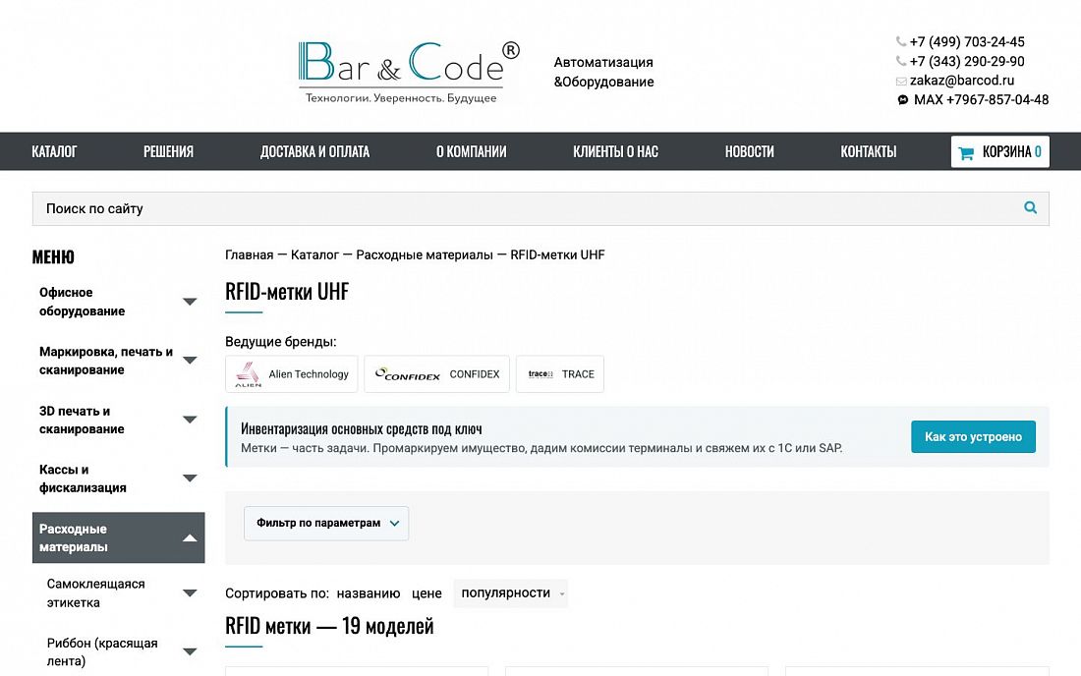This screenshot has width=1081, height=676.
Task: Expand Кассы и фискализация arrow
Action: coord(190,479)
